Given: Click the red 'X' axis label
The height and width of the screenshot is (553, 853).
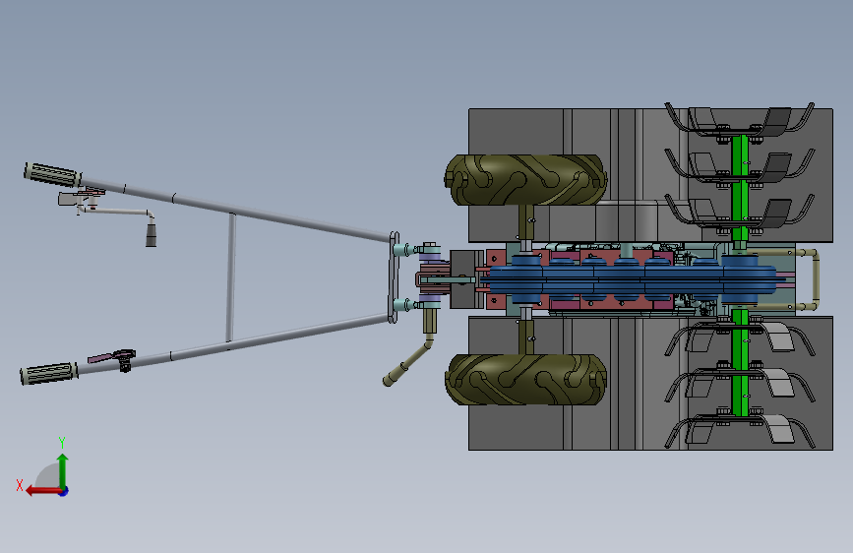Looking at the screenshot, I should 20,485.
